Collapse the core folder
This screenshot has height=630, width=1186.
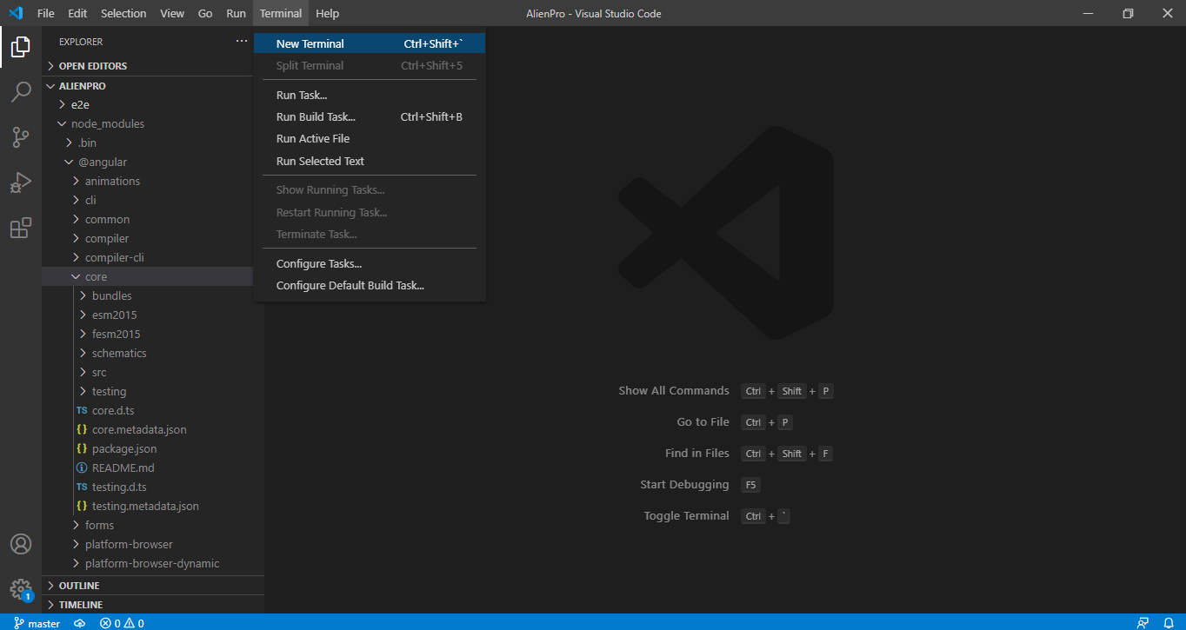point(147,276)
